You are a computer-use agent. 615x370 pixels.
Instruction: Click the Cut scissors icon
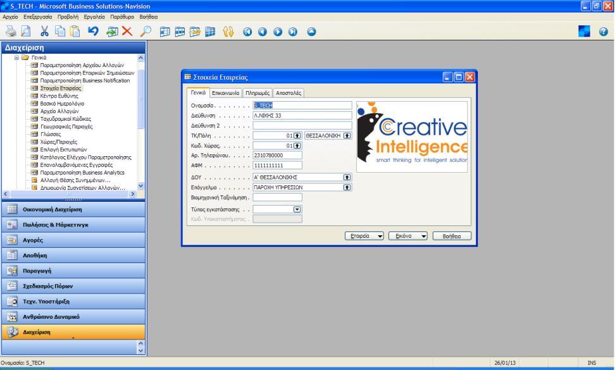tap(44, 32)
